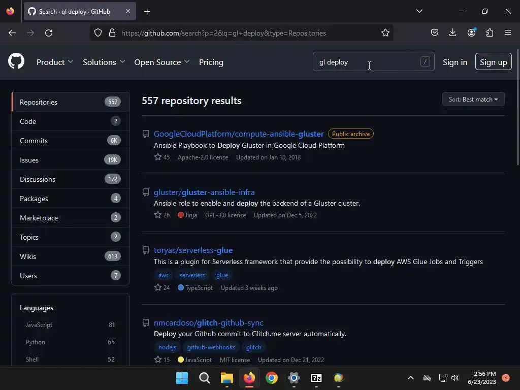Select the Issues filter
Image resolution: width=520 pixels, height=390 pixels.
click(x=70, y=160)
